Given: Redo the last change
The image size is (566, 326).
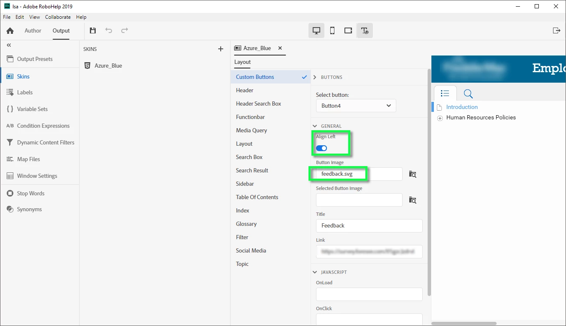Looking at the screenshot, I should point(125,30).
